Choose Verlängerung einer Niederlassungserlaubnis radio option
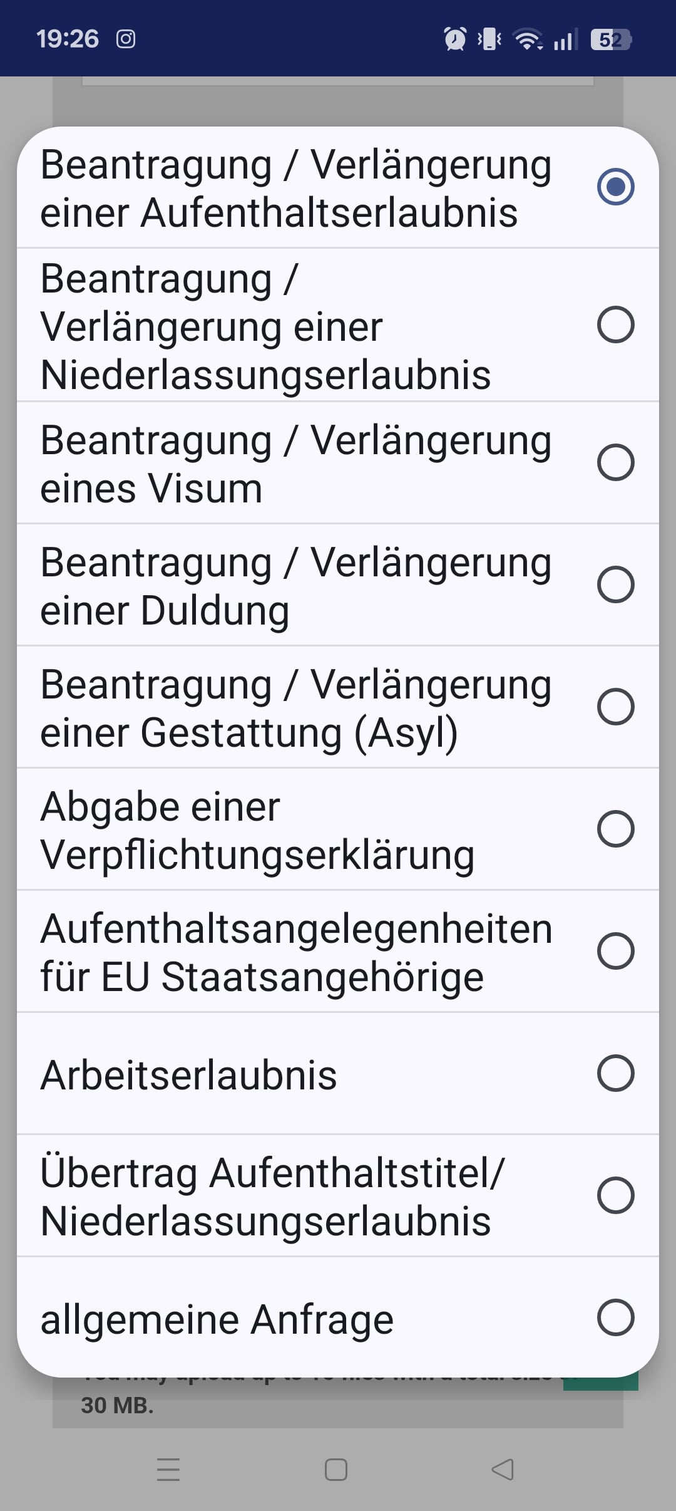This screenshot has width=676, height=1511. (x=615, y=325)
